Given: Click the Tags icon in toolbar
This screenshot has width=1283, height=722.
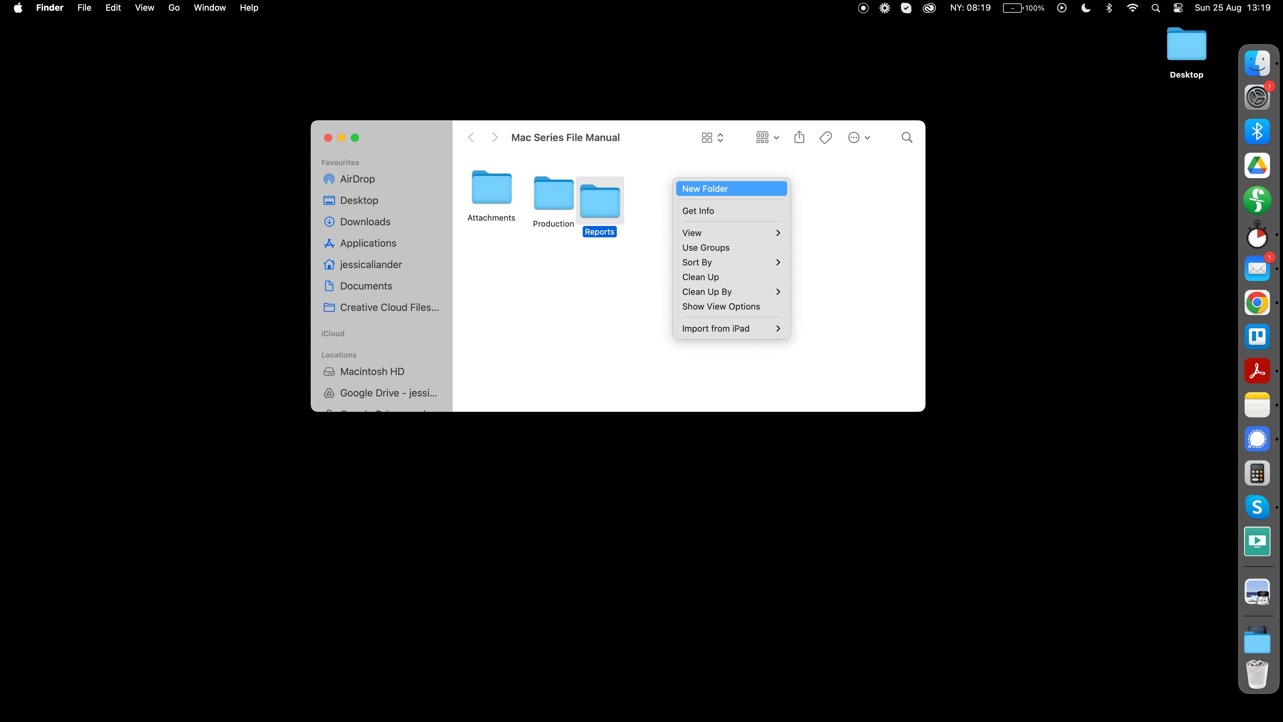Looking at the screenshot, I should coord(825,137).
